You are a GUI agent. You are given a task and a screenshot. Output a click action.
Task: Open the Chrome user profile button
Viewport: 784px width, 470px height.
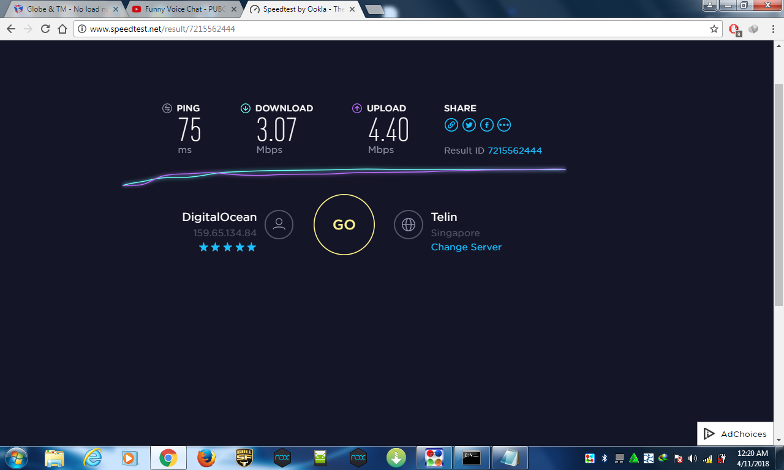click(x=709, y=5)
